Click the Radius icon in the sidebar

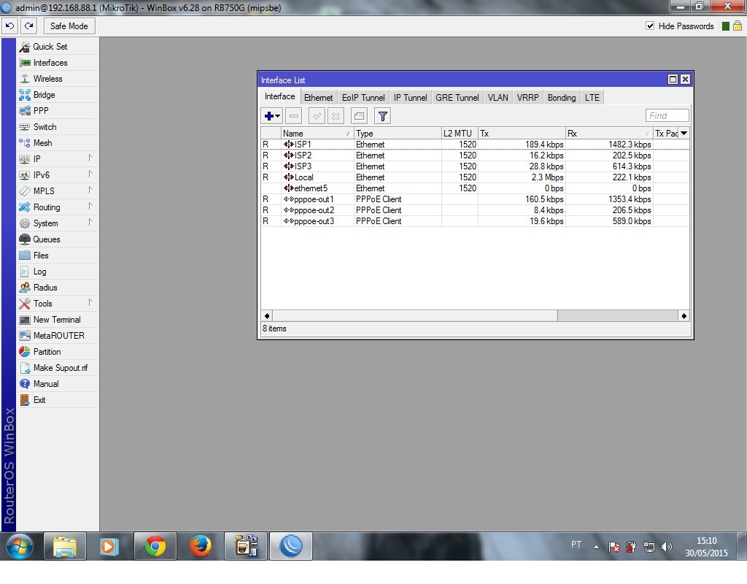click(x=24, y=288)
